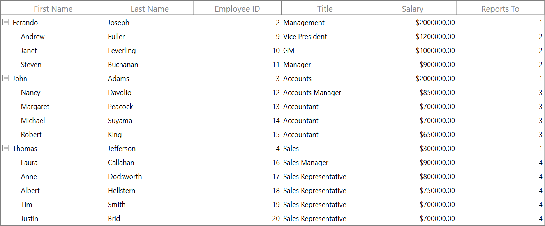Viewport: 545px width, 226px height.
Task: Click the last name Adams
Action: point(118,79)
